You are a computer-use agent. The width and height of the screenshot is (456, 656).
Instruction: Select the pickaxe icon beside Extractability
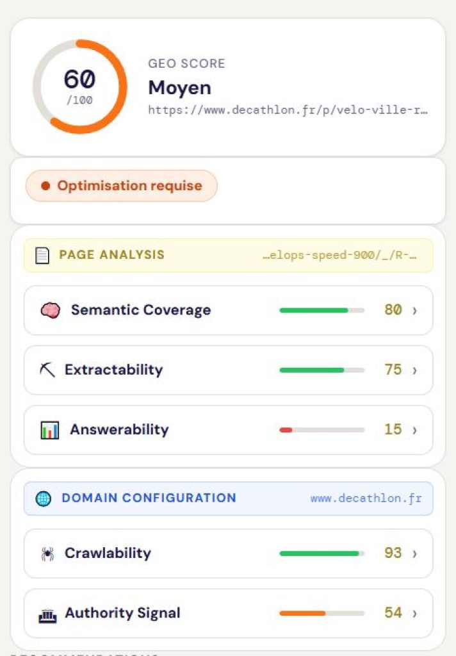point(46,370)
